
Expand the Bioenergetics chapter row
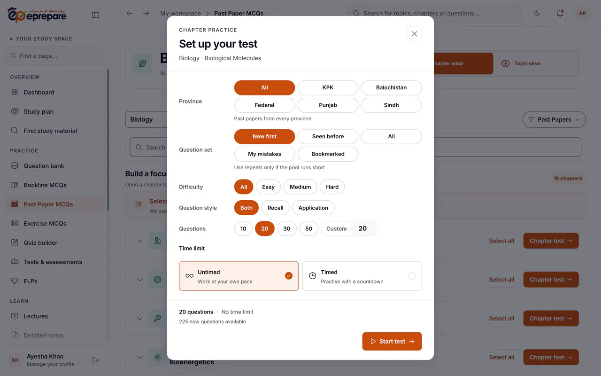click(x=139, y=357)
